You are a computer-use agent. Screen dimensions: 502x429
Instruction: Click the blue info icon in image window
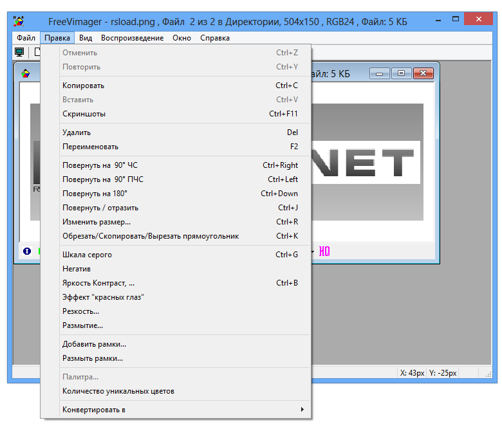(27, 251)
